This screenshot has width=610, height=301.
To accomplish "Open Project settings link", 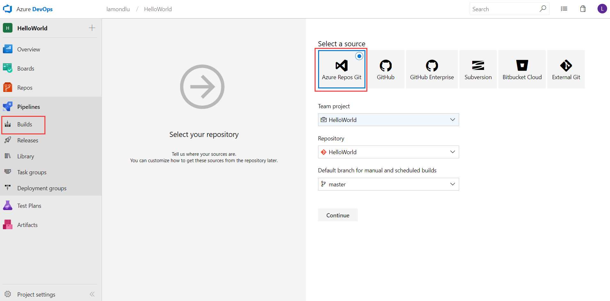I will coord(36,294).
